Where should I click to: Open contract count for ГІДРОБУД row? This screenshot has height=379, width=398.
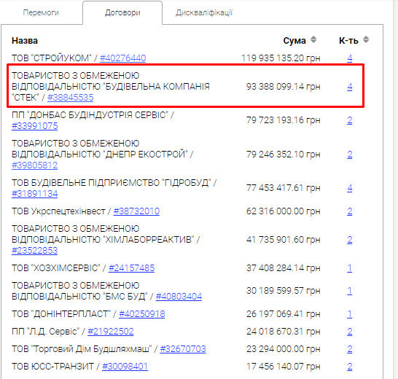[350, 188]
